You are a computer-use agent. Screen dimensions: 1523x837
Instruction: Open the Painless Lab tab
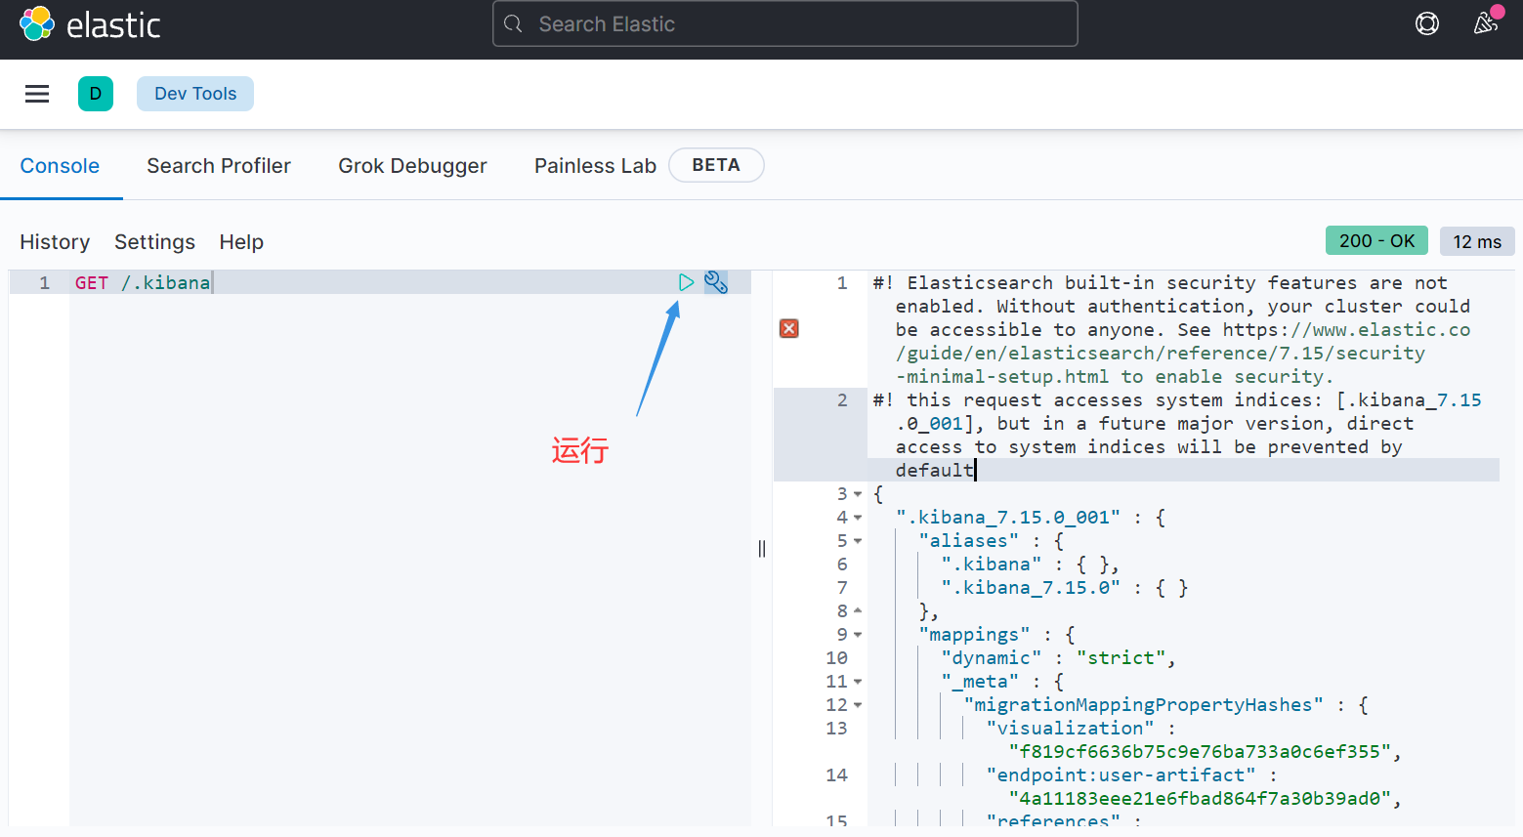(595, 166)
